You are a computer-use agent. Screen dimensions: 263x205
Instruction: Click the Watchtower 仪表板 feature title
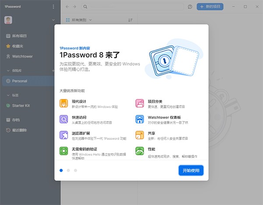pos(164,117)
